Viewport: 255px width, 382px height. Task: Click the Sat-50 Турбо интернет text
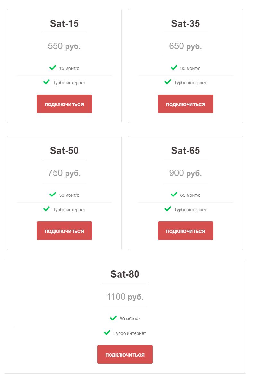(69, 210)
